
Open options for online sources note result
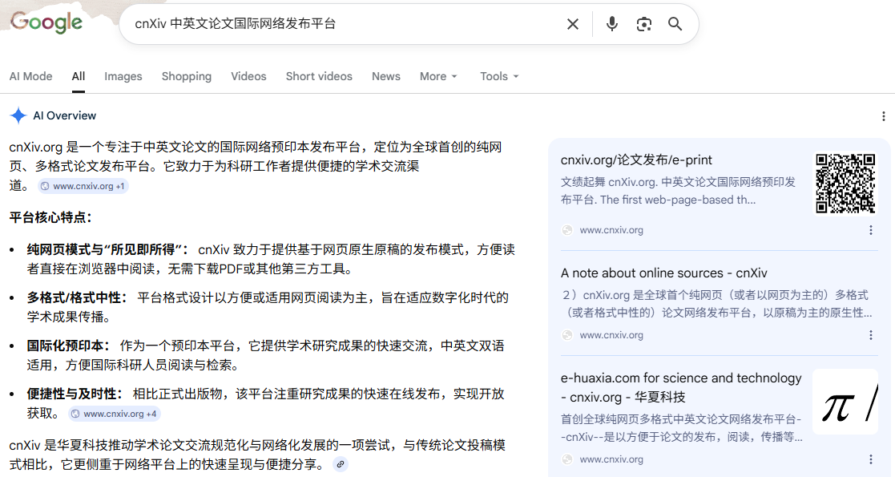[x=871, y=335]
